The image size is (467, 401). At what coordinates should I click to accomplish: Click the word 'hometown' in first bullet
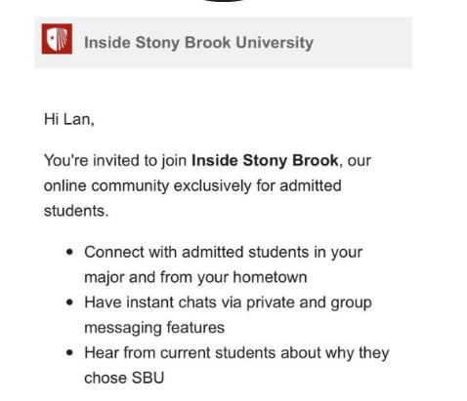click(x=270, y=277)
